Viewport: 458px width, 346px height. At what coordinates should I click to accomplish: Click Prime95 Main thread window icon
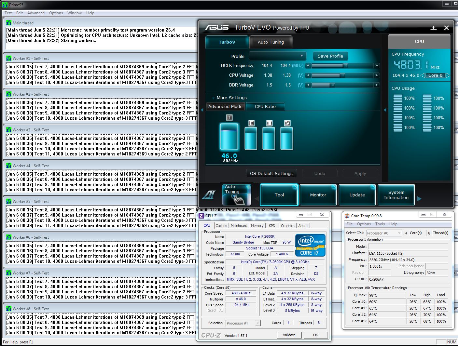(8, 23)
